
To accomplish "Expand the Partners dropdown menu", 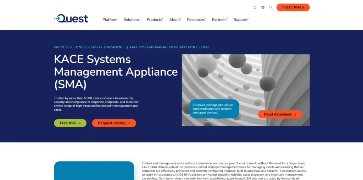I will point(220,20).
